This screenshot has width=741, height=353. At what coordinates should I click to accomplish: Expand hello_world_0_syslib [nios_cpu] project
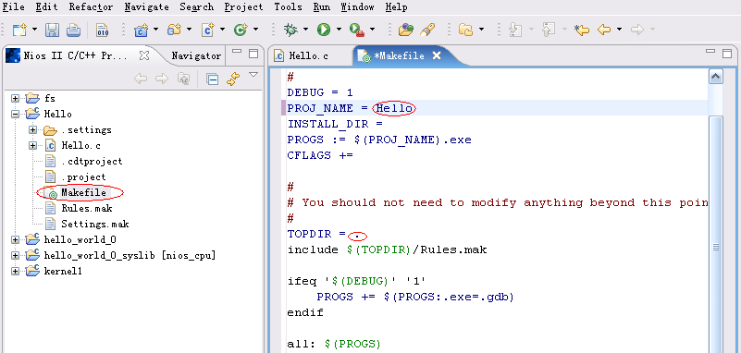point(16,255)
